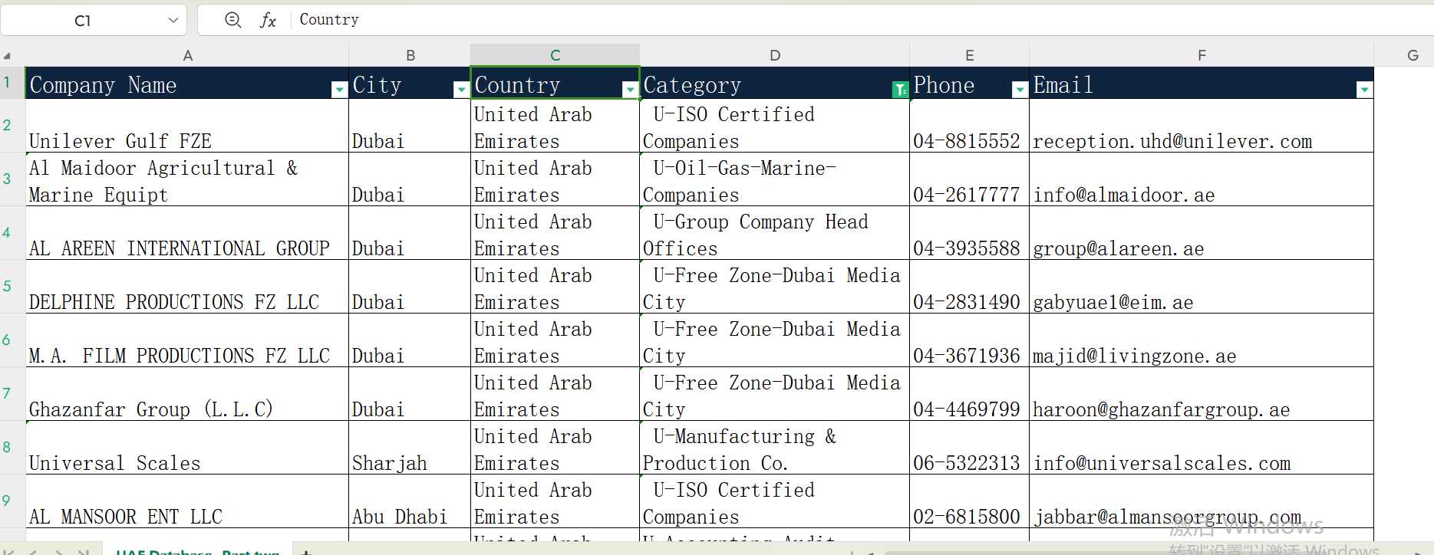Click the AL AREEN INTERNATIONAL GROUP cell
This screenshot has height=555, width=1434.
point(187,233)
